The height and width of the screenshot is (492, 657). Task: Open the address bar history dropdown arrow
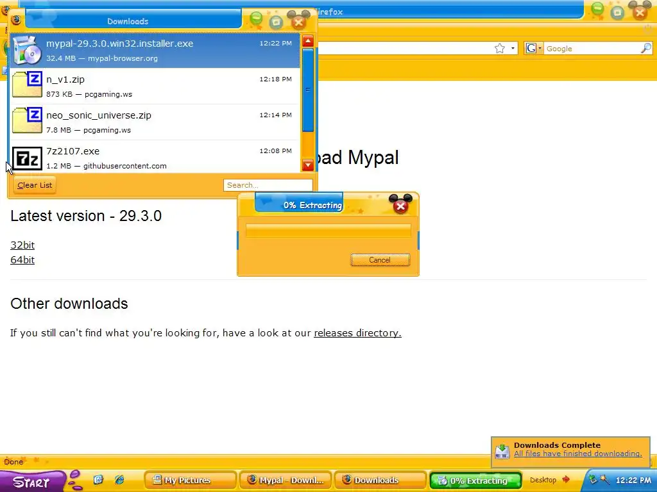(513, 49)
